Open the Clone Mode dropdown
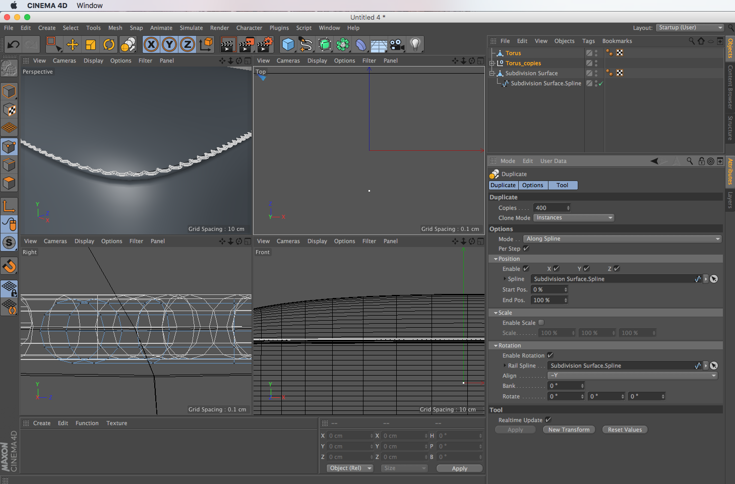This screenshot has width=735, height=484. coord(574,218)
